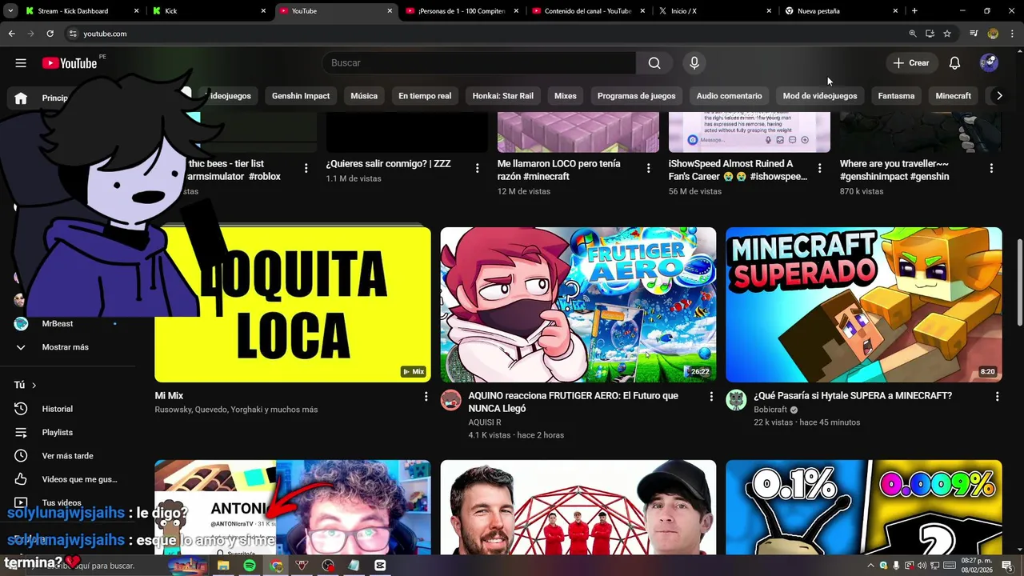Open Spotify from taskbar
The height and width of the screenshot is (576, 1024).
[250, 566]
